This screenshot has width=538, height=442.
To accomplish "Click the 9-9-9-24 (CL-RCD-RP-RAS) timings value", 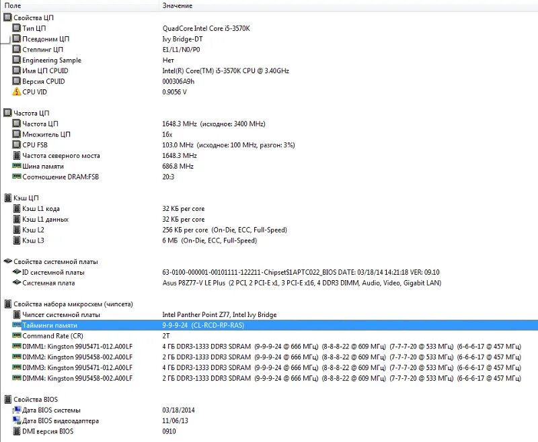I will [203, 326].
